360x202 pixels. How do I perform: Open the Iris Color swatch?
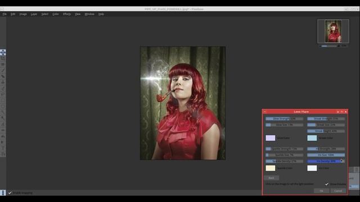point(312,168)
